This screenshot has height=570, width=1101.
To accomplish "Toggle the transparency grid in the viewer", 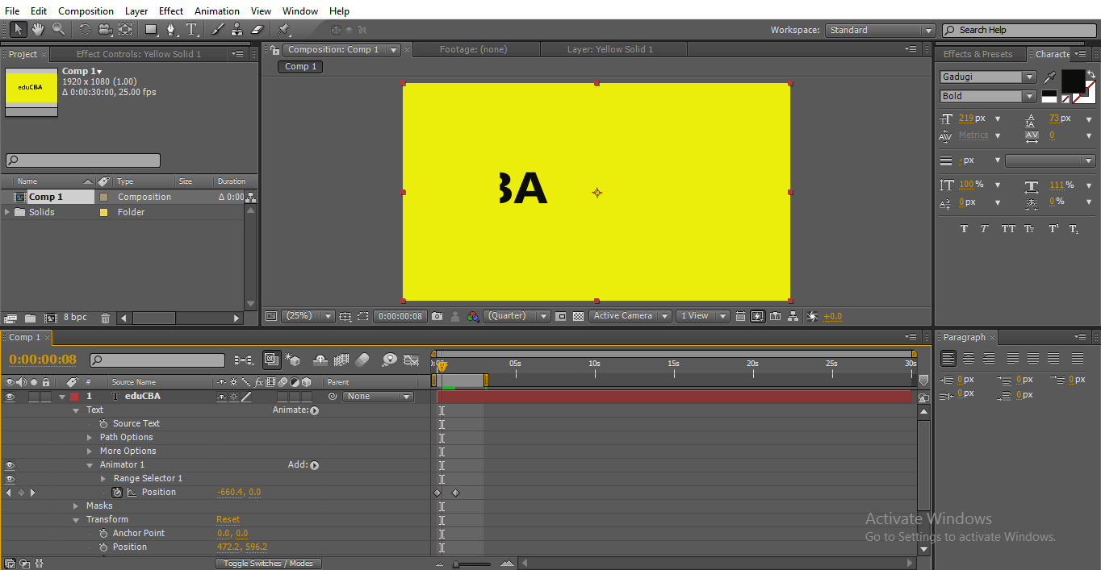I will (578, 316).
